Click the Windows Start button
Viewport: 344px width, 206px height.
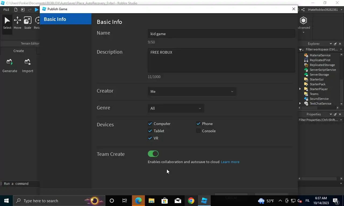point(6,201)
